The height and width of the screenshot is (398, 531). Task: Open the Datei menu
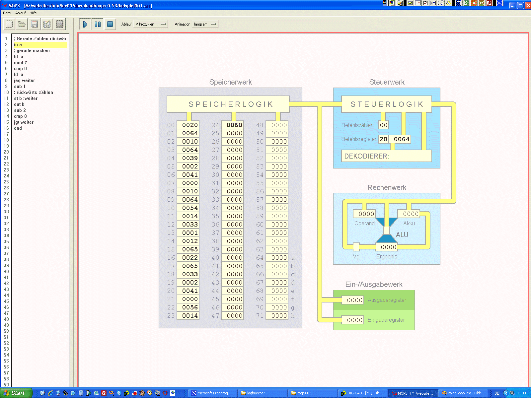click(7, 13)
